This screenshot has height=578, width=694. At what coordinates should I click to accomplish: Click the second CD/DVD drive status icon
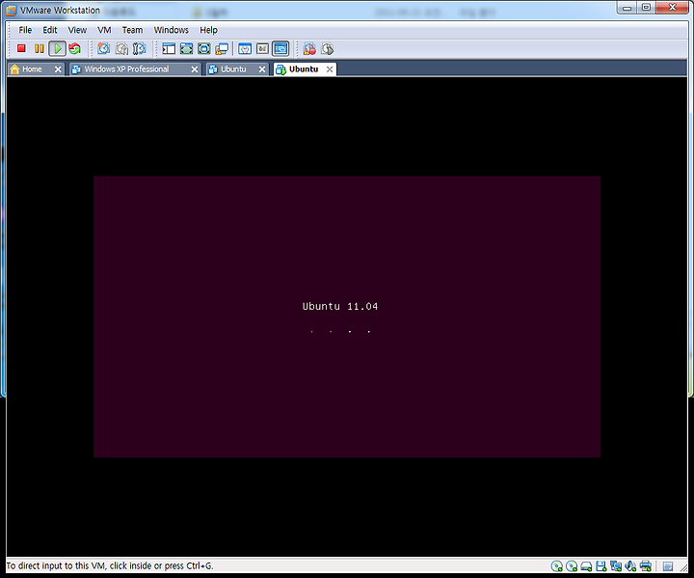click(572, 566)
